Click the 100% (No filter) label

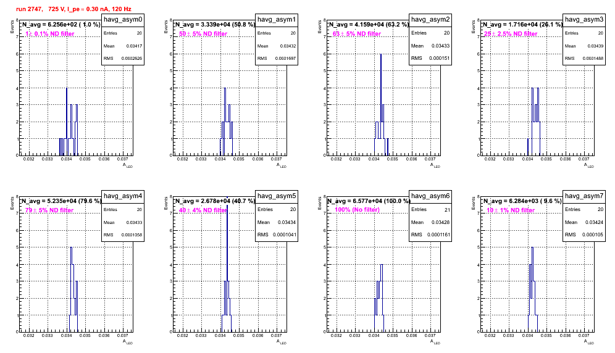click(x=358, y=210)
